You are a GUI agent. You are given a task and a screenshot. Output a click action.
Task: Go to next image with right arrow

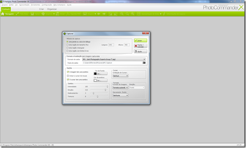coord(104,14)
